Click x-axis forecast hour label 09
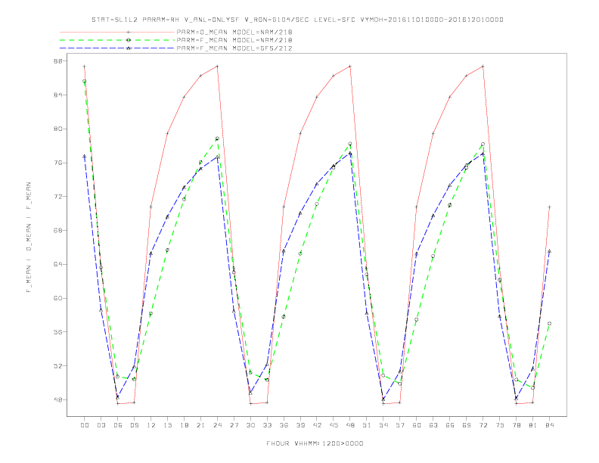599x463 pixels. point(135,425)
